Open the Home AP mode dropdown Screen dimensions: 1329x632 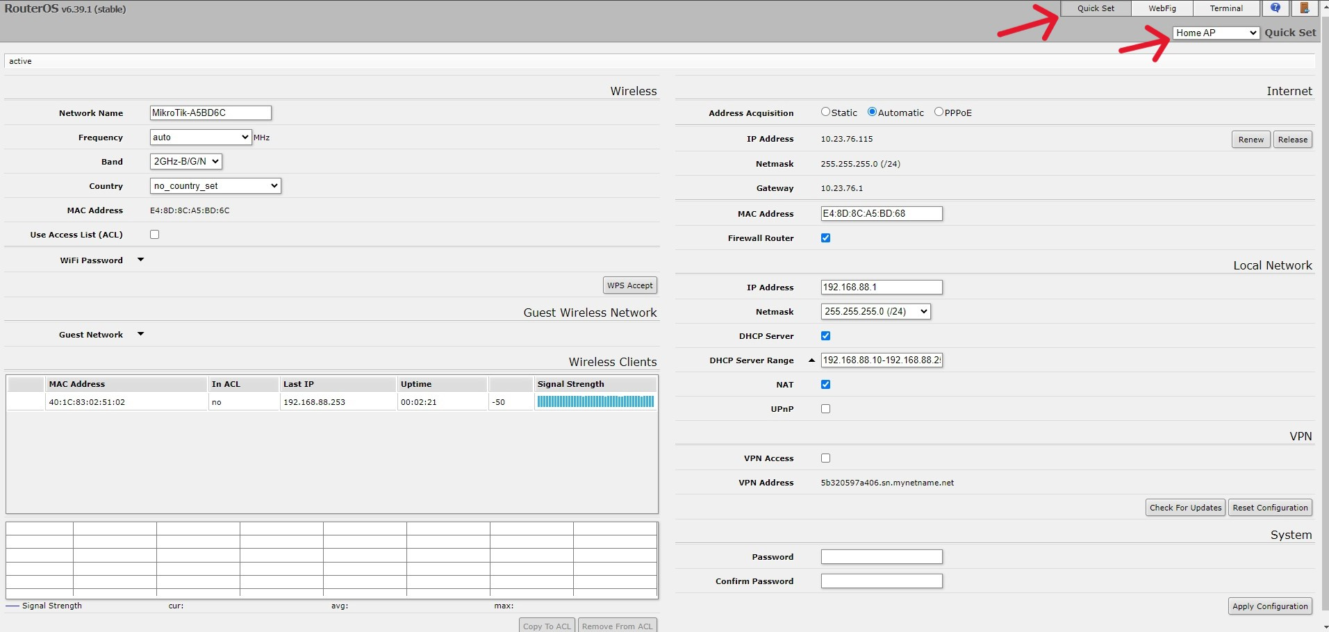coord(1215,33)
